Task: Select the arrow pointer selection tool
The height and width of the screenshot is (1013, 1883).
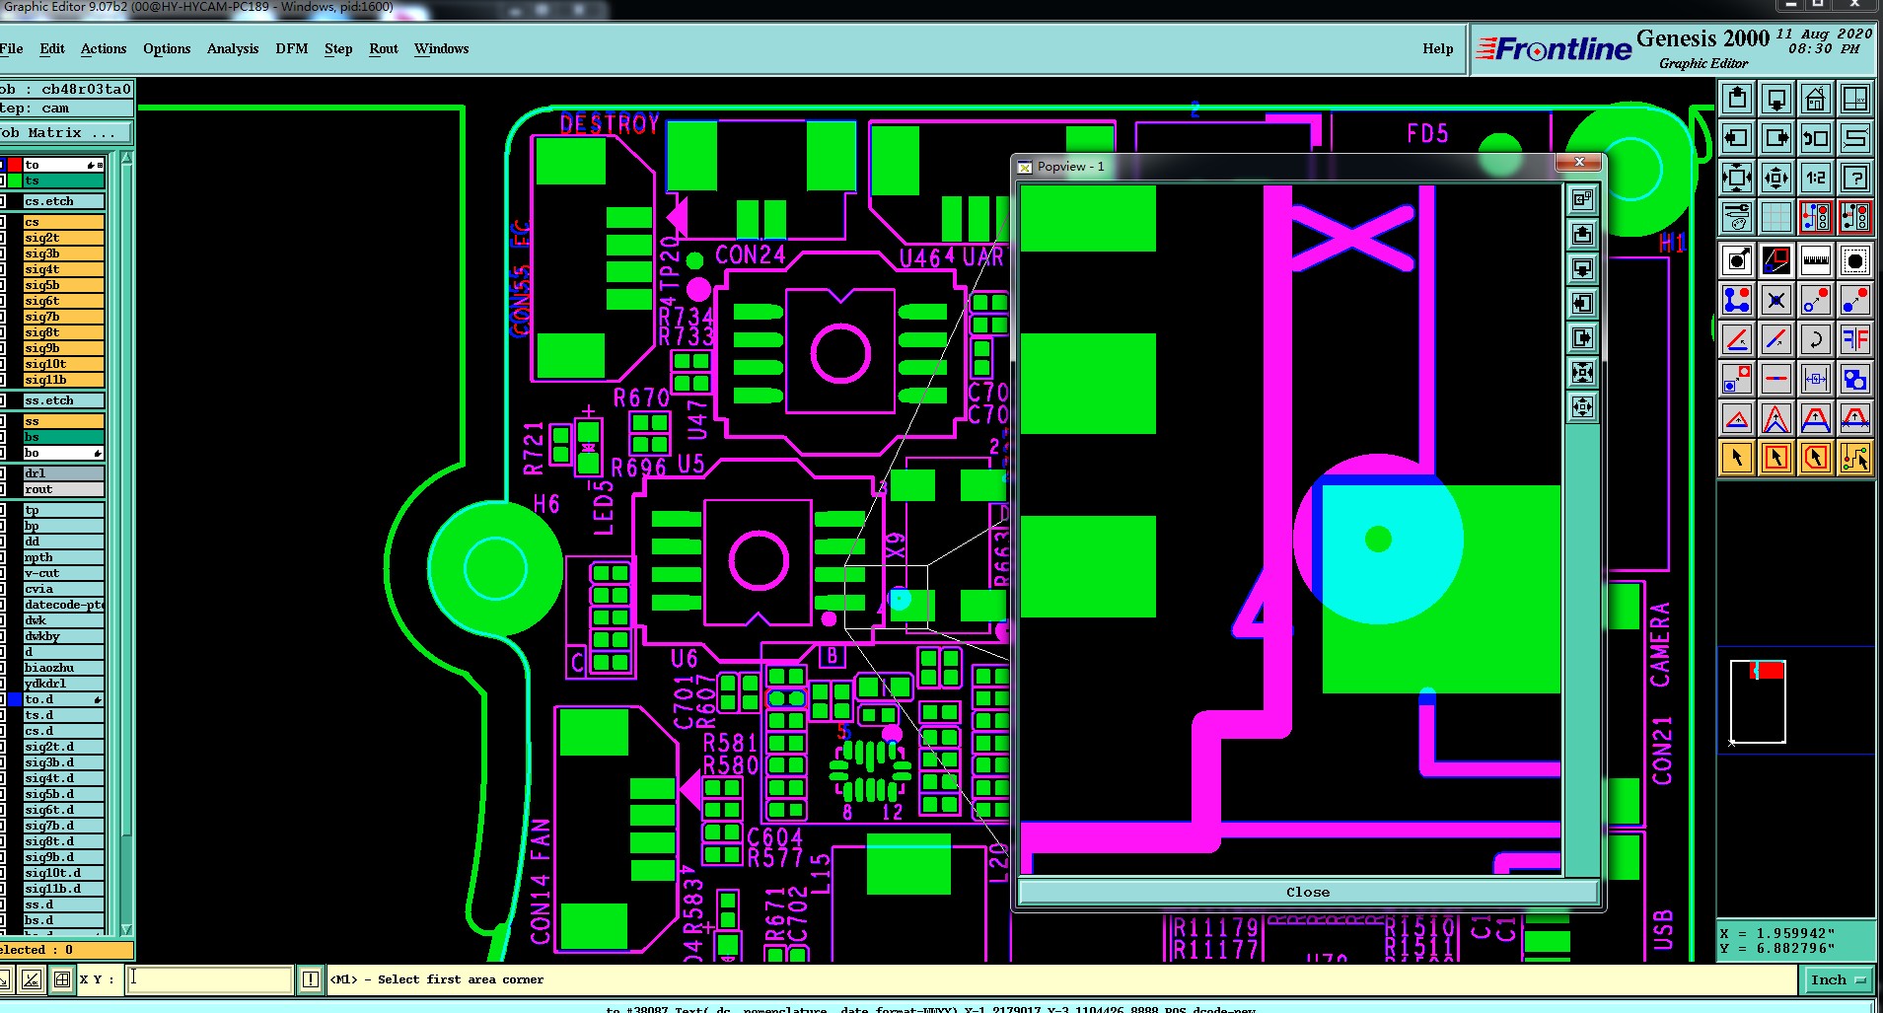Action: [1737, 458]
